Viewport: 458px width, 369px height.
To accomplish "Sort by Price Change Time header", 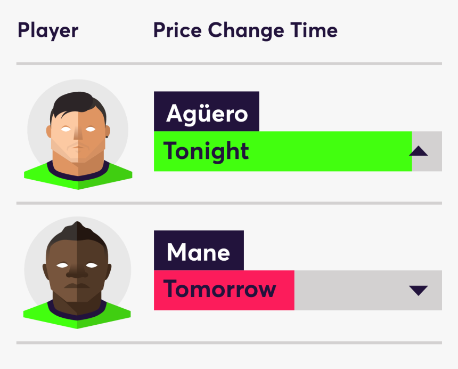I will 245,30.
